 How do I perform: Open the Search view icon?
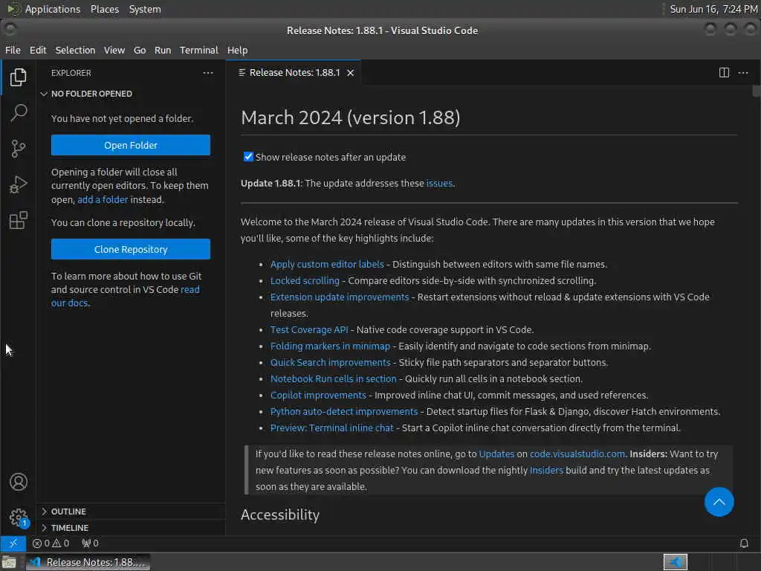pyautogui.click(x=18, y=113)
